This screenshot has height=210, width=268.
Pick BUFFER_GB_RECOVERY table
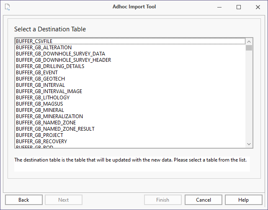click(x=41, y=142)
